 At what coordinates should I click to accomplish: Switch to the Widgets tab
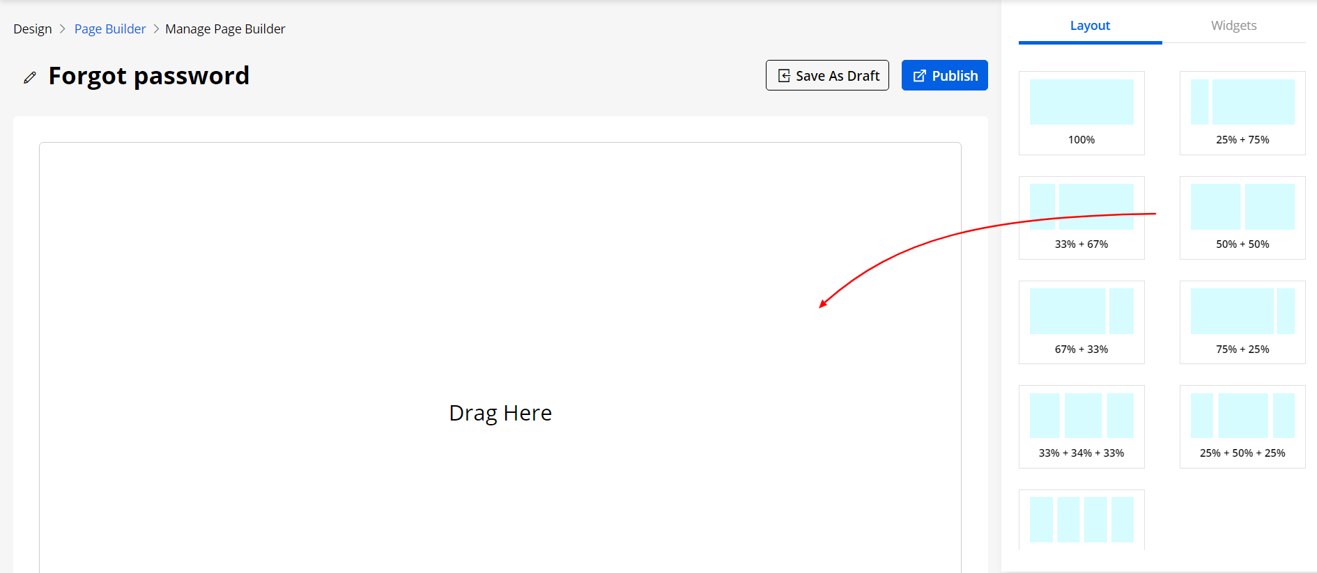1233,26
